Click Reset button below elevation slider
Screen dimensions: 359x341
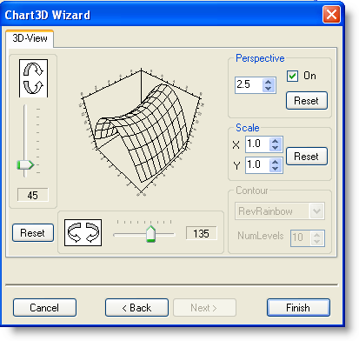pos(33,232)
